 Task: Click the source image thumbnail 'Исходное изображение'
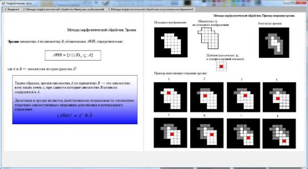[x=171, y=42]
